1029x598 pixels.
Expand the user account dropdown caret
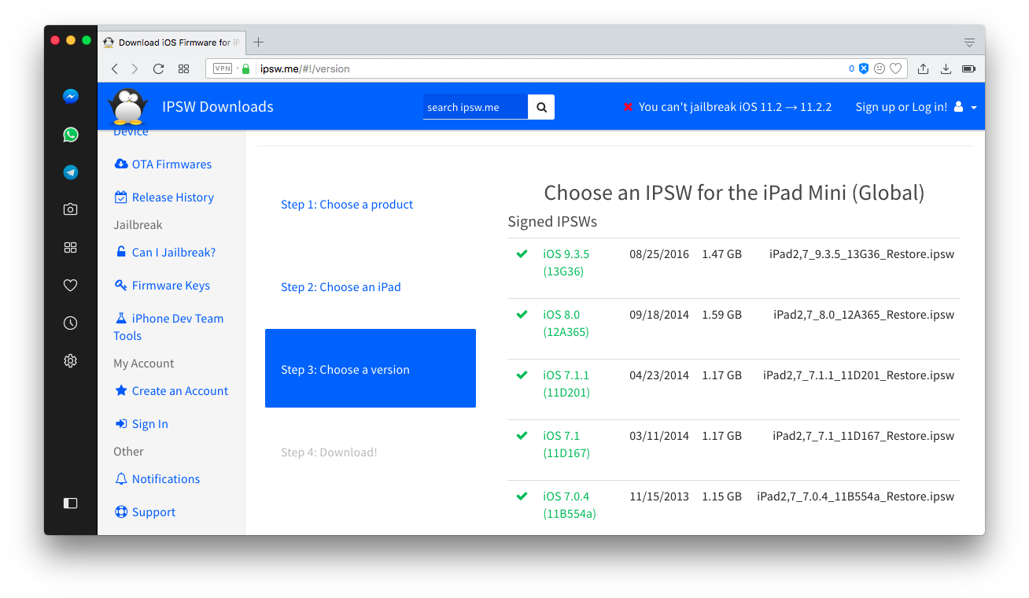(x=974, y=108)
